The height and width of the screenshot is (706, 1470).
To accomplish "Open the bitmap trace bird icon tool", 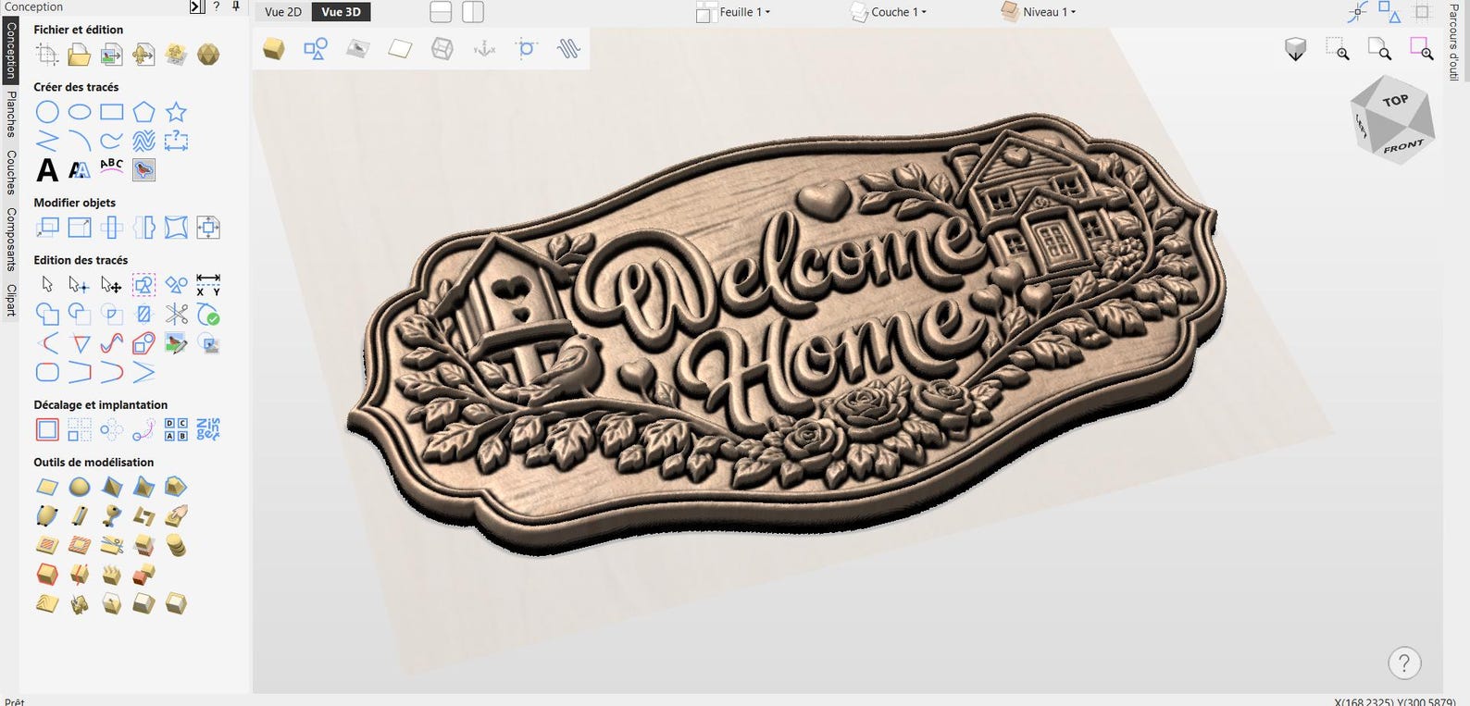I will 143,170.
